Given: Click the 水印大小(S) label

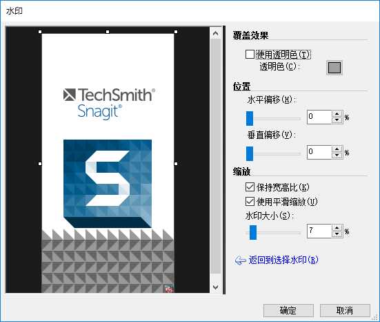Looking at the screenshot, I should (x=270, y=216).
